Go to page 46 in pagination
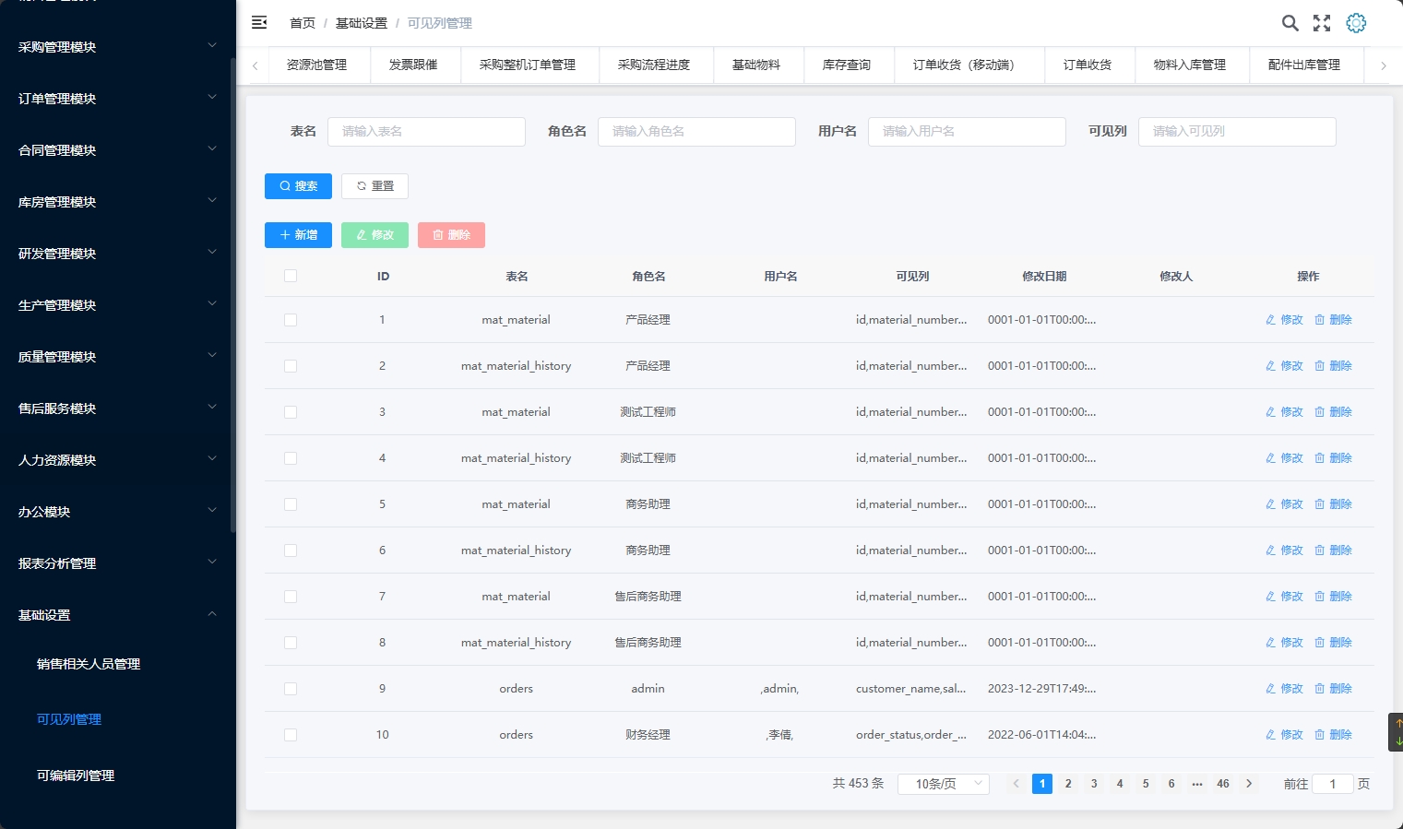1403x829 pixels. pyautogui.click(x=1223, y=784)
